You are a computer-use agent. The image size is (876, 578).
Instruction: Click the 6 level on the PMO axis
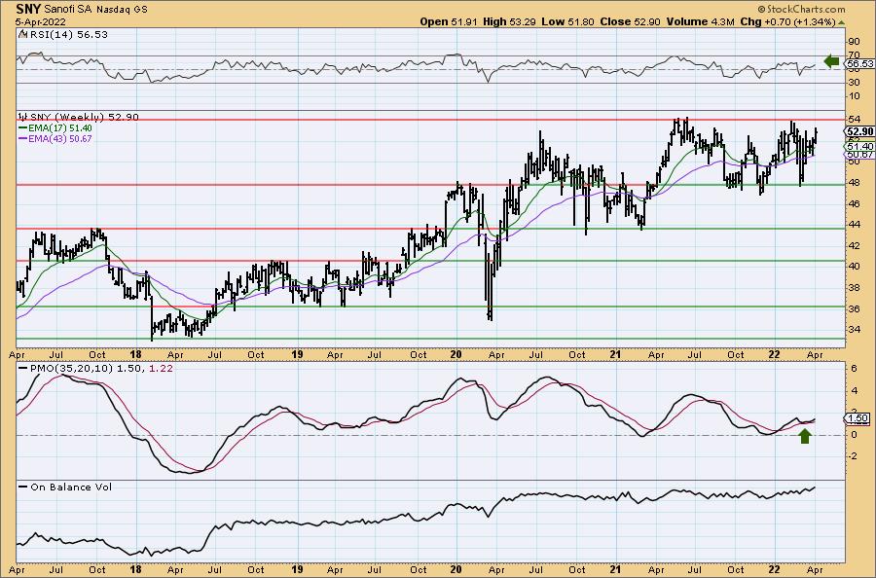854,369
